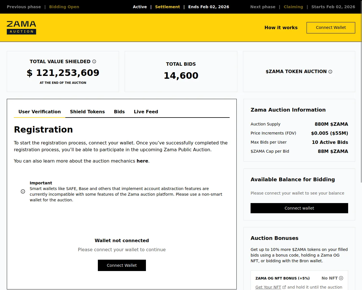The height and width of the screenshot is (290, 362).
Task: Select the Live Feed tab
Action: (x=146, y=112)
